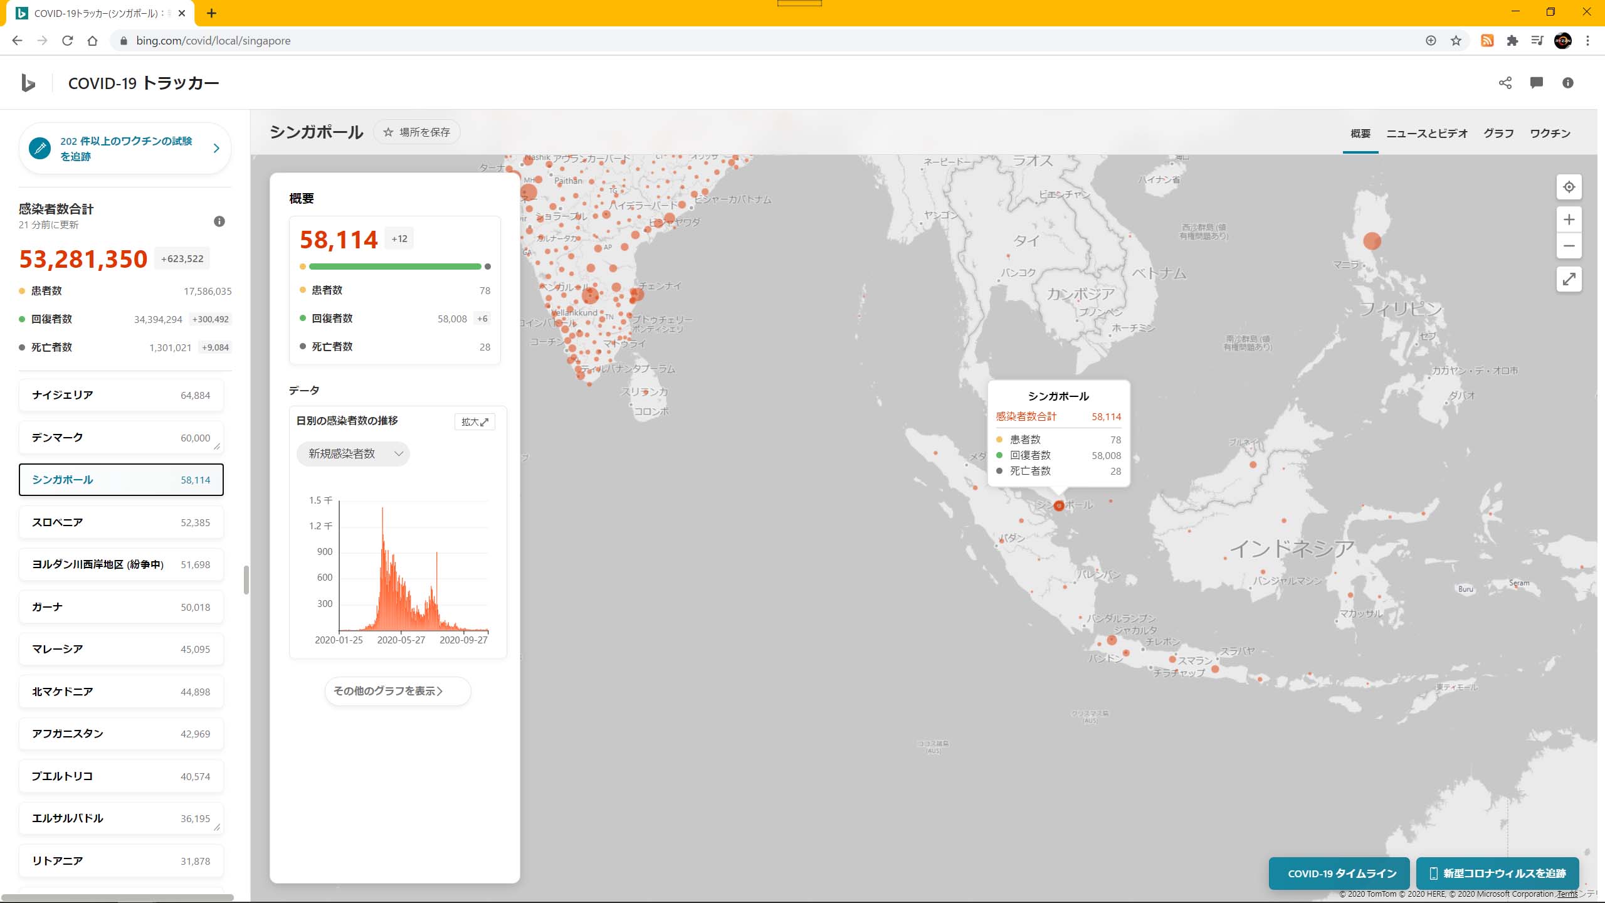Click the browser address bar URL
This screenshot has width=1605, height=903.
click(213, 41)
